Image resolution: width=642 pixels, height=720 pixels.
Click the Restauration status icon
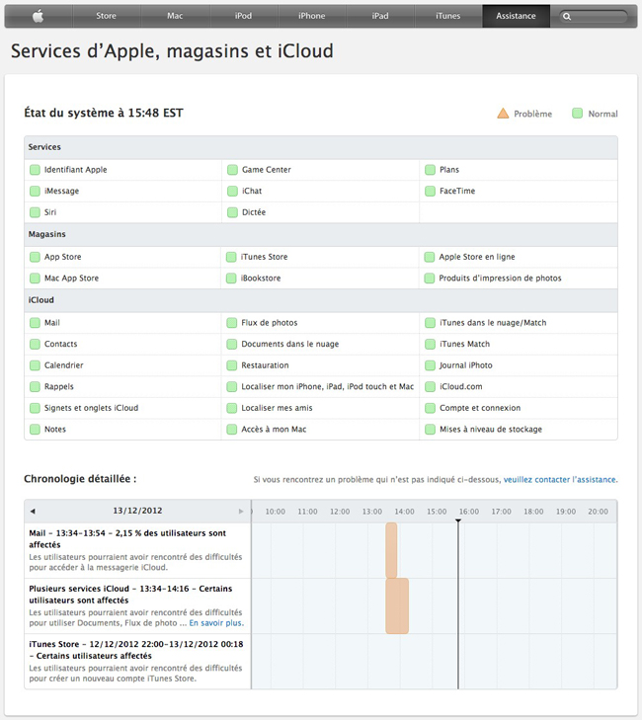pos(232,365)
